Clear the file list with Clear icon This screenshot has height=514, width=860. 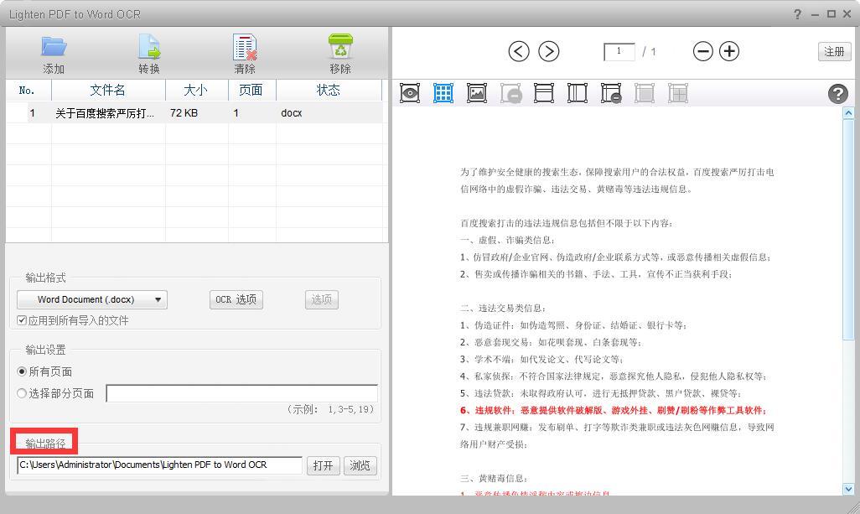point(245,47)
